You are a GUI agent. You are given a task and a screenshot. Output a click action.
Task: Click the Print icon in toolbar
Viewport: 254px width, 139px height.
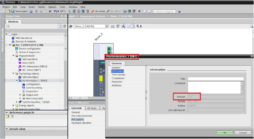[x=31, y=11]
